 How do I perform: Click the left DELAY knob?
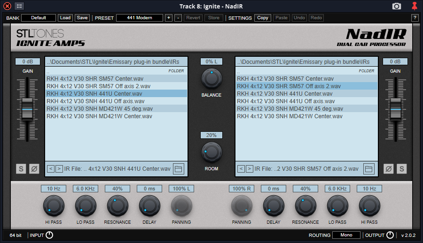tap(149, 206)
